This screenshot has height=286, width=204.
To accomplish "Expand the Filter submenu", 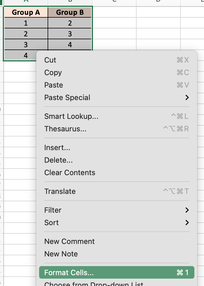I will [x=53, y=210].
